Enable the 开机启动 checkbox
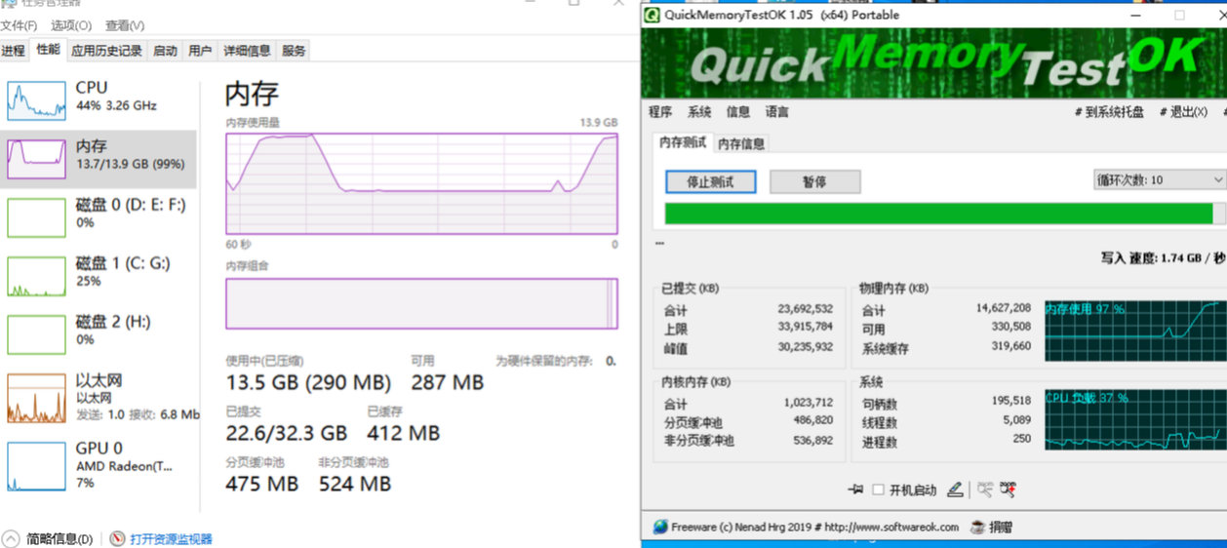 pyautogui.click(x=878, y=489)
